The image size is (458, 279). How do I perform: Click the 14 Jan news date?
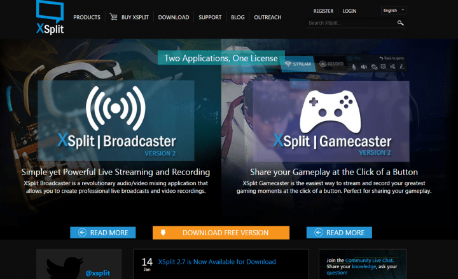(147, 264)
